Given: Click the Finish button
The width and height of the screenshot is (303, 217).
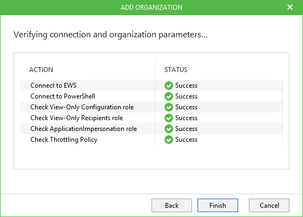Looking at the screenshot, I should pos(218,205).
